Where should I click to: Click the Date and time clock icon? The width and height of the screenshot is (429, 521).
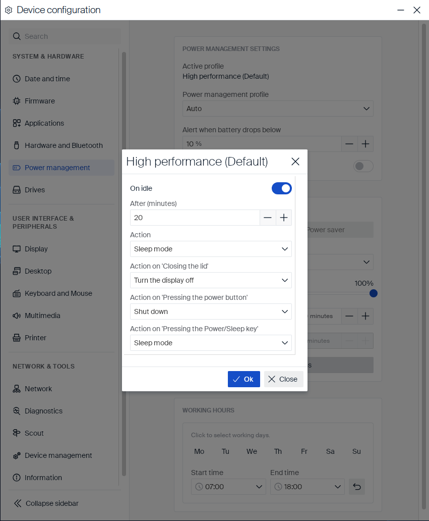coord(17,79)
